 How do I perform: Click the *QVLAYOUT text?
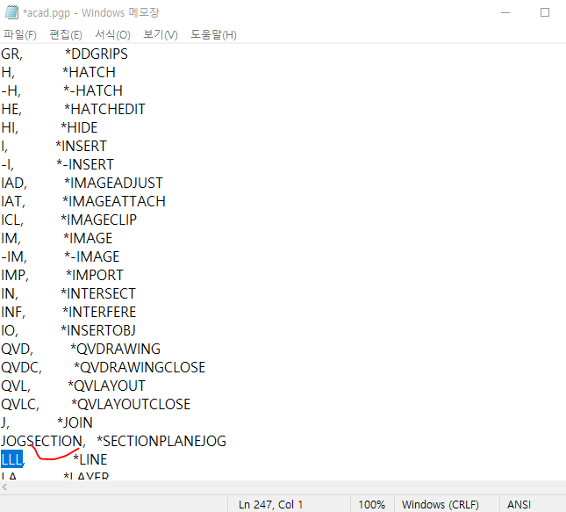106,386
